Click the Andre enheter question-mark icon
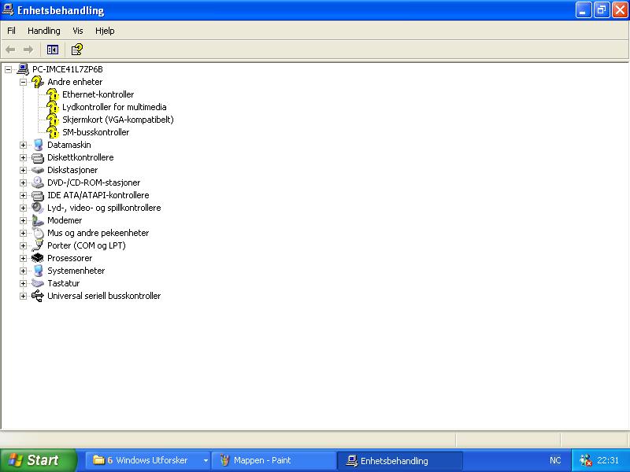This screenshot has height=472, width=630. (x=38, y=82)
